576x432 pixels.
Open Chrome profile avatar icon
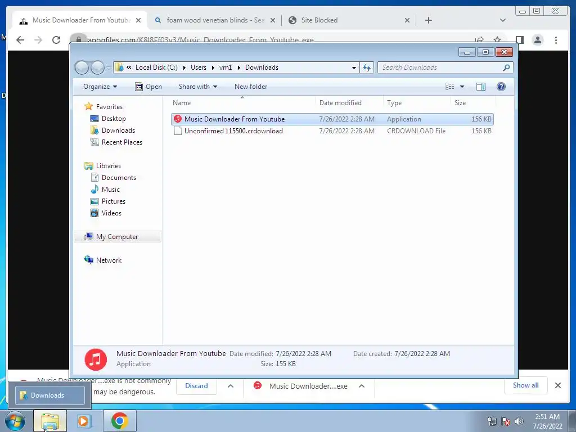click(537, 40)
